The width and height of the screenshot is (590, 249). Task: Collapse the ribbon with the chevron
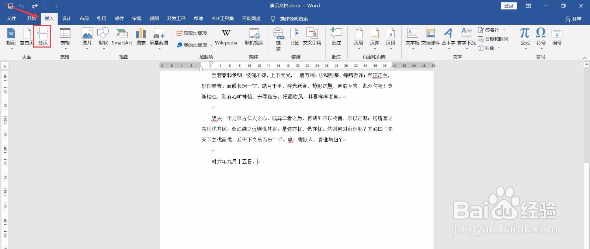point(584,58)
